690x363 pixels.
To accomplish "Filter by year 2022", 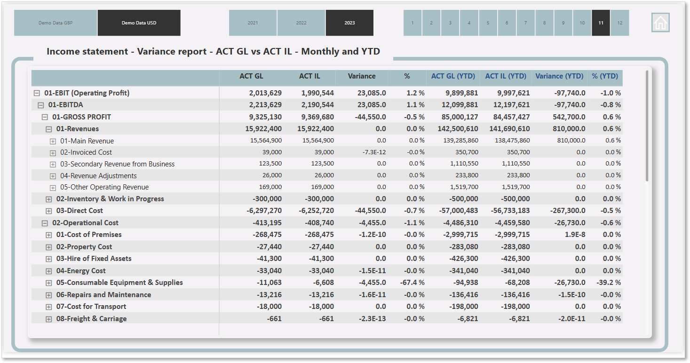I will coord(301,23).
